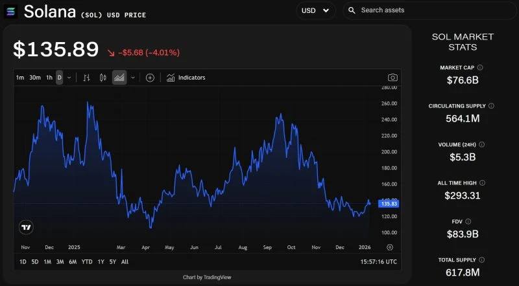Click info icon beside Circulating Supply
The image size is (519, 286).
(491, 105)
